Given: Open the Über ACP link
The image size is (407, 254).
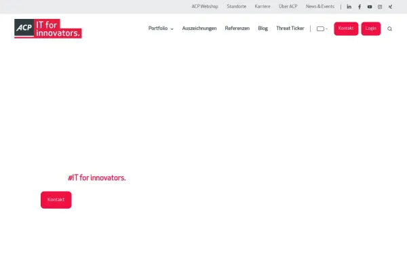Looking at the screenshot, I should click(288, 7).
